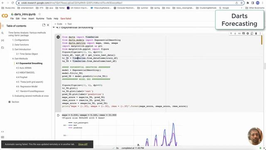
Task: Jump to 4.7 RandomForestRegressor section
Action: point(30,91)
